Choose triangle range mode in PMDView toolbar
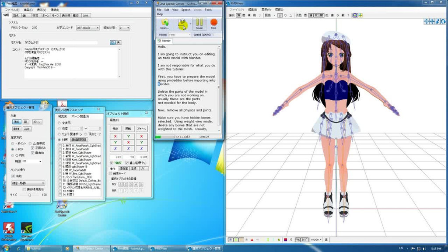Screen dimensions: 448x252 [290, 15]
